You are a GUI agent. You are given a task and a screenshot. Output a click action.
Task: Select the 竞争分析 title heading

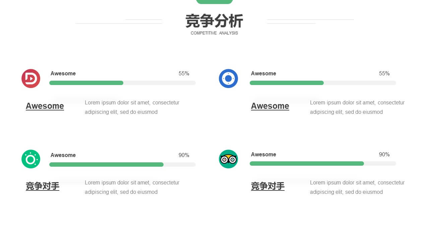214,21
